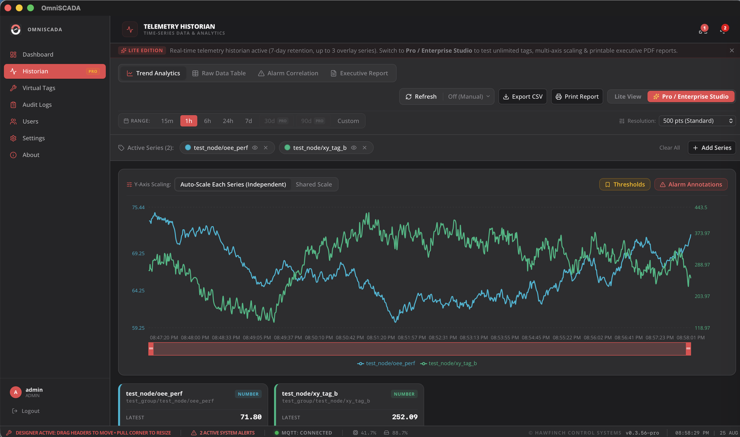The width and height of the screenshot is (740, 437).
Task: Switch to Lite View
Action: (627, 96)
